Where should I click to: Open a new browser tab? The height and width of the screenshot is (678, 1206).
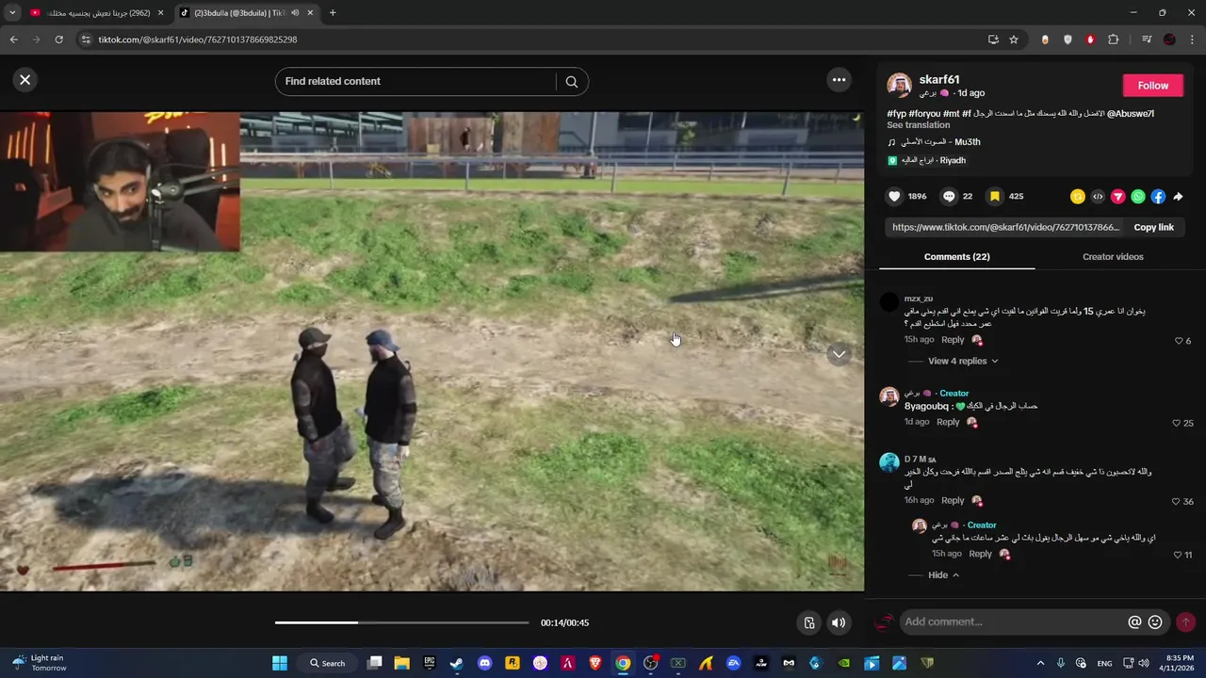click(x=333, y=13)
